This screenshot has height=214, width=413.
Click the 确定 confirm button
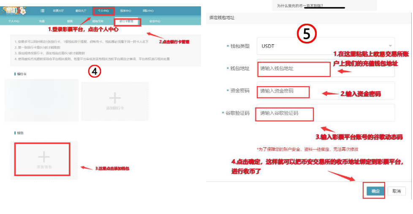point(375,191)
